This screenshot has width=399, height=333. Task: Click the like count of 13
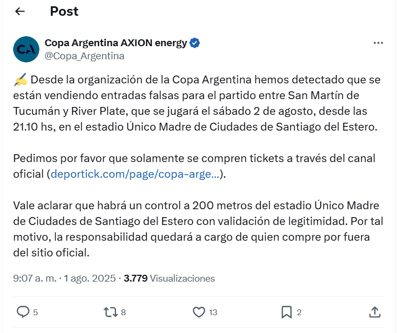coord(213,313)
